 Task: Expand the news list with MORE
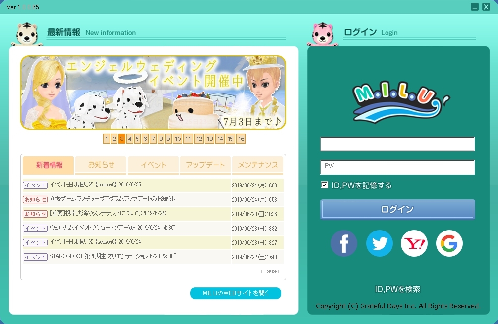(x=270, y=271)
